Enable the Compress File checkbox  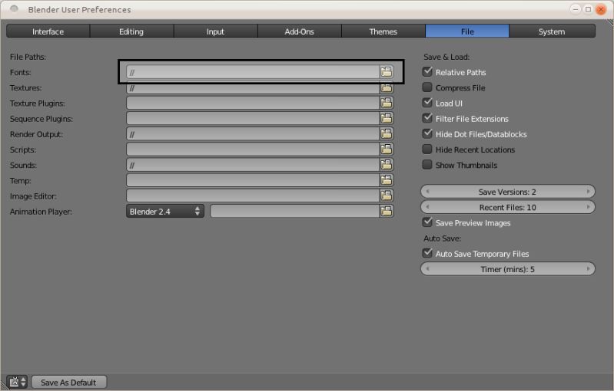[x=427, y=87]
